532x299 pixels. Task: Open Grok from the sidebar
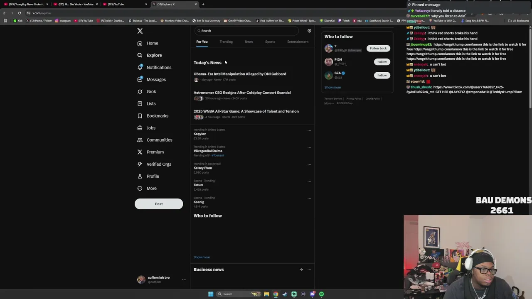(146, 91)
